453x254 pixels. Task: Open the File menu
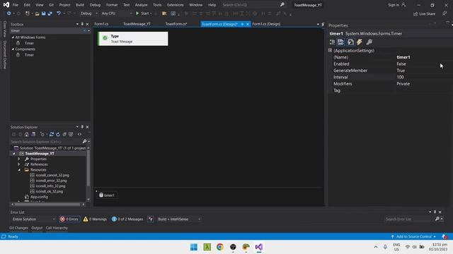click(x=16, y=5)
